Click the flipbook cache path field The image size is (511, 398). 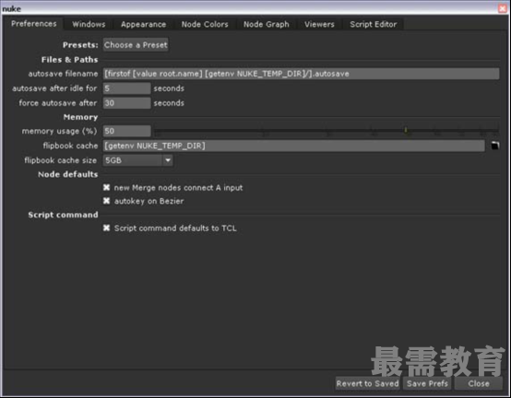294,146
